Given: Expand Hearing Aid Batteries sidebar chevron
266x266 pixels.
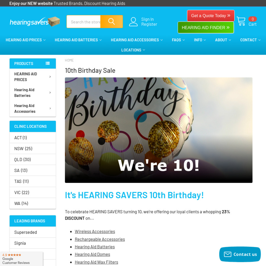Looking at the screenshot, I should (50, 93).
